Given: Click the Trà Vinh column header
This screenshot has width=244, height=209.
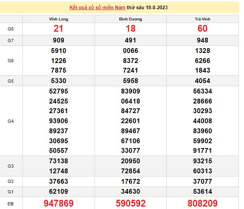Looking at the screenshot, I should (x=202, y=19).
